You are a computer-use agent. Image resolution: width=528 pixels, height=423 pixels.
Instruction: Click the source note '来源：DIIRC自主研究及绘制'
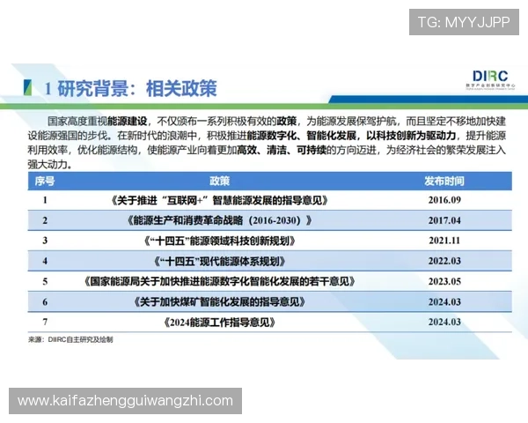point(70,339)
